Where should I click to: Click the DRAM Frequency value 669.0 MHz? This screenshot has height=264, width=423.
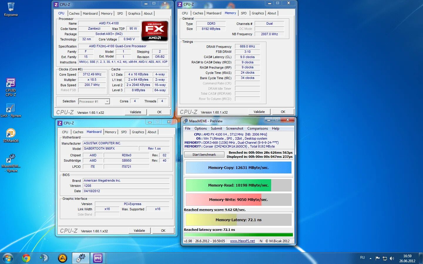[x=247, y=46]
